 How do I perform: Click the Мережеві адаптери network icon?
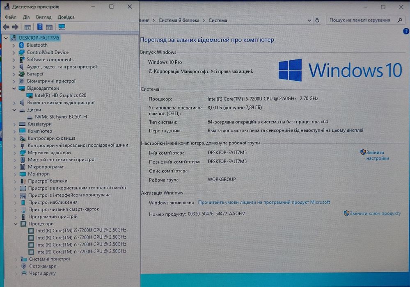(x=23, y=153)
